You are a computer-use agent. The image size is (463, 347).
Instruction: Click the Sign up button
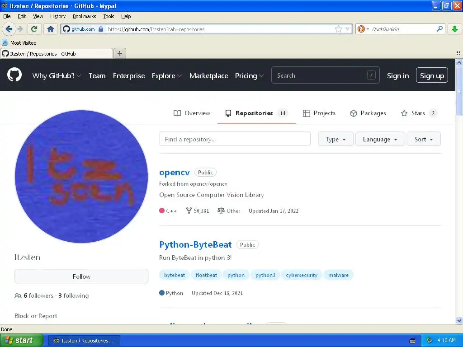(432, 75)
